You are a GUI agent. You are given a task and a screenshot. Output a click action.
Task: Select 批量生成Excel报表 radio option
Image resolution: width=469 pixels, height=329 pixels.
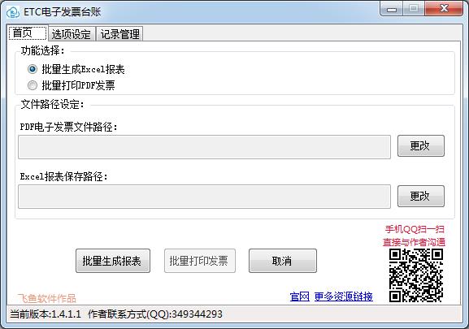click(x=33, y=69)
